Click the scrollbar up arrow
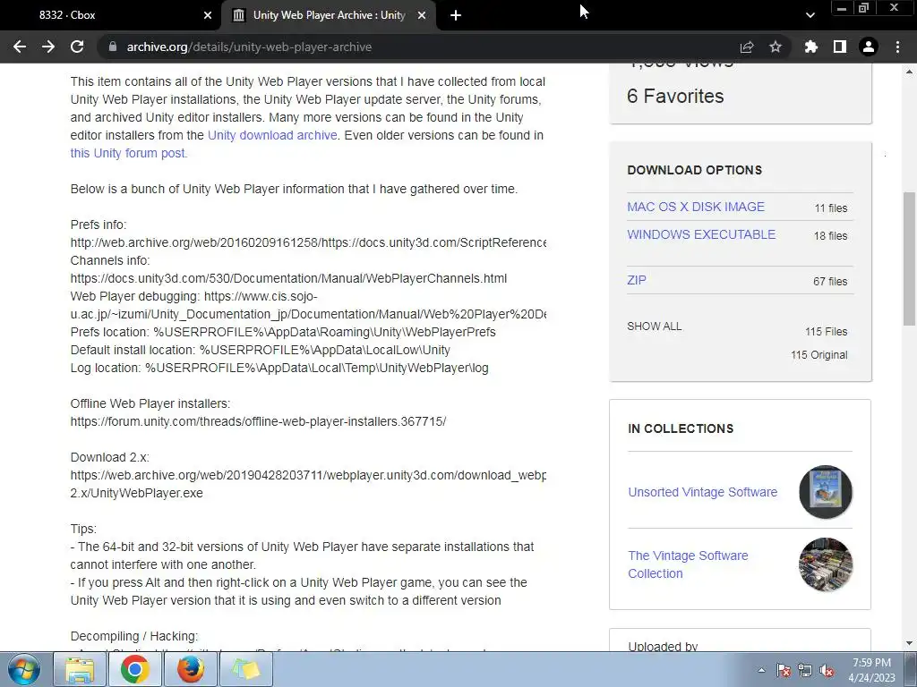917x687 pixels. coord(909,72)
